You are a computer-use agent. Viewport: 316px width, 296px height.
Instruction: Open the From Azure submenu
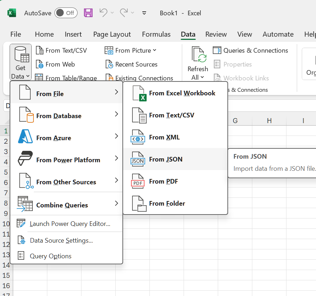click(x=67, y=137)
